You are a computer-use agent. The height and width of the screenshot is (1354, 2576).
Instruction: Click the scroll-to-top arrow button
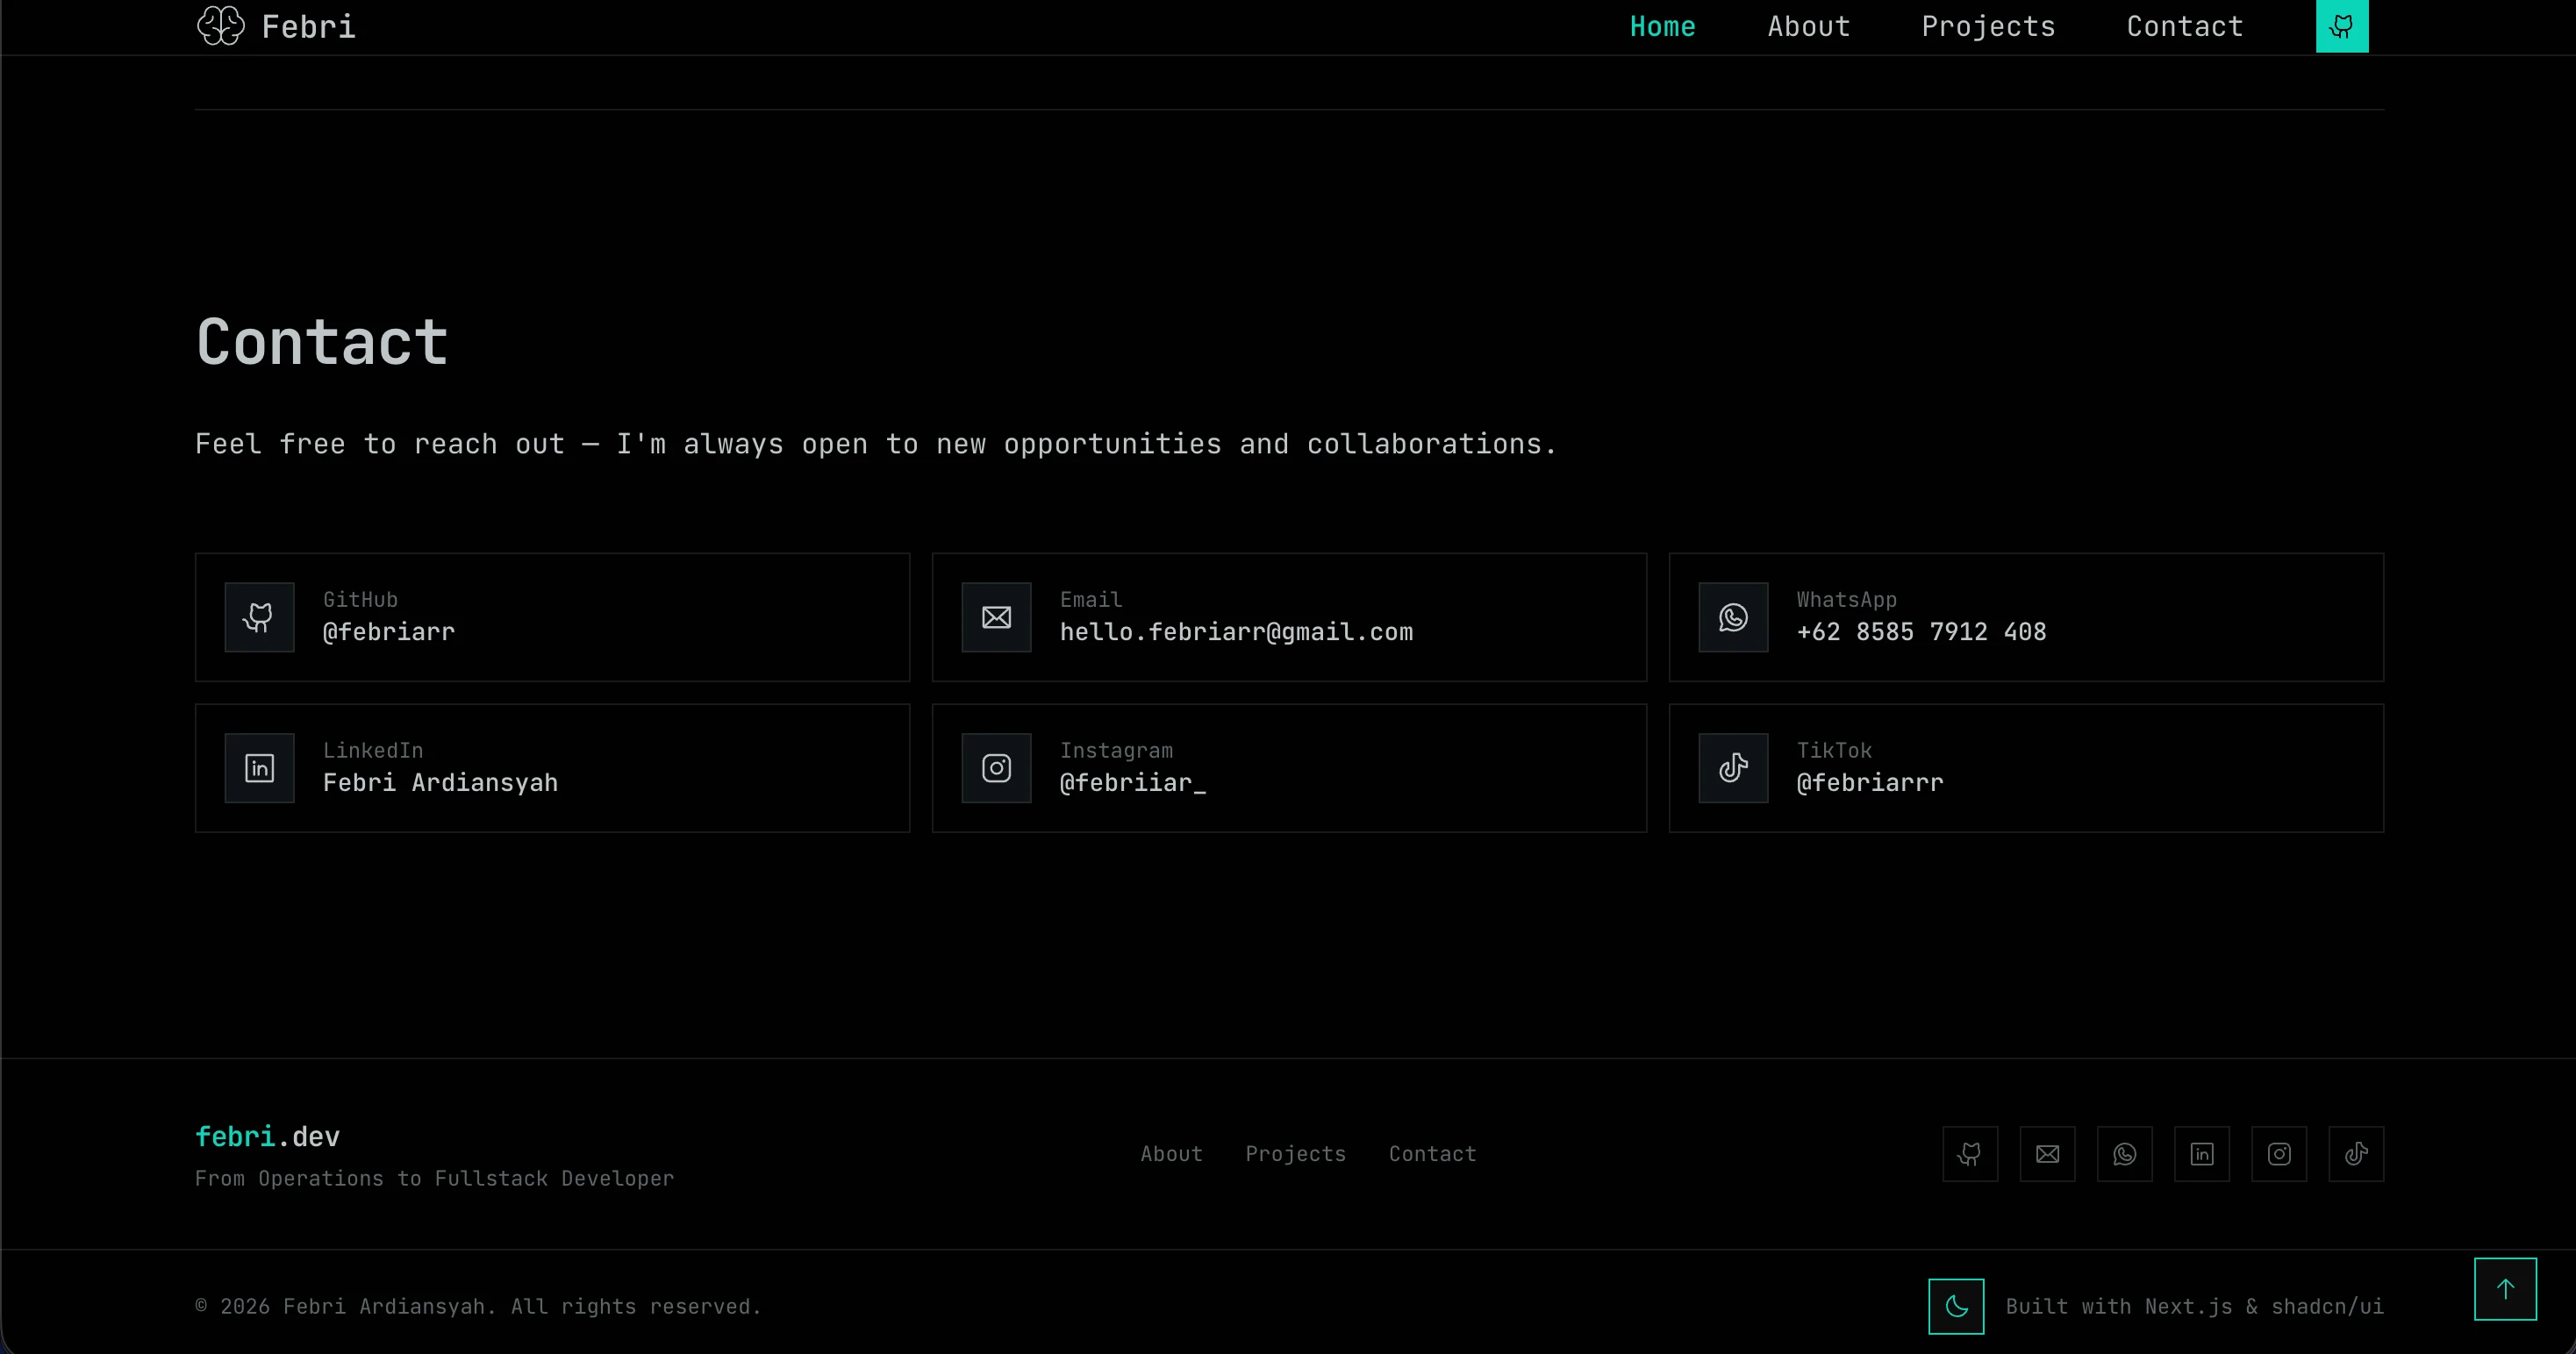(2505, 1289)
